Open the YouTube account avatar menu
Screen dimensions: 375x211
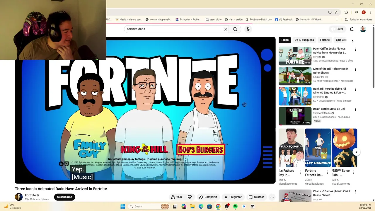tap(363, 29)
